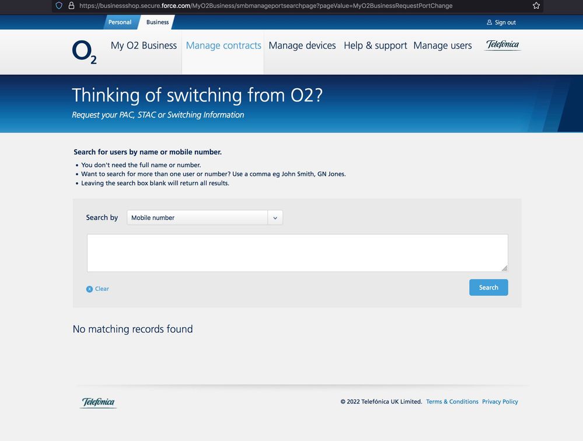Open the My O2 Business menu
This screenshot has height=441, width=583.
point(144,46)
